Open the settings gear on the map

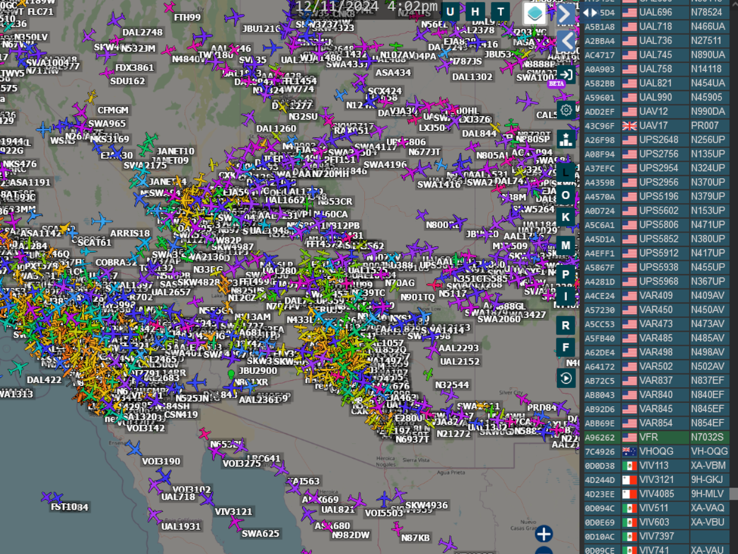[566, 110]
